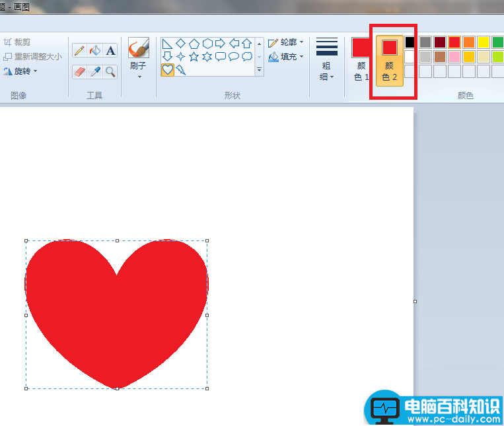
Task: Select 颜色 2 background color box
Action: pos(389,61)
